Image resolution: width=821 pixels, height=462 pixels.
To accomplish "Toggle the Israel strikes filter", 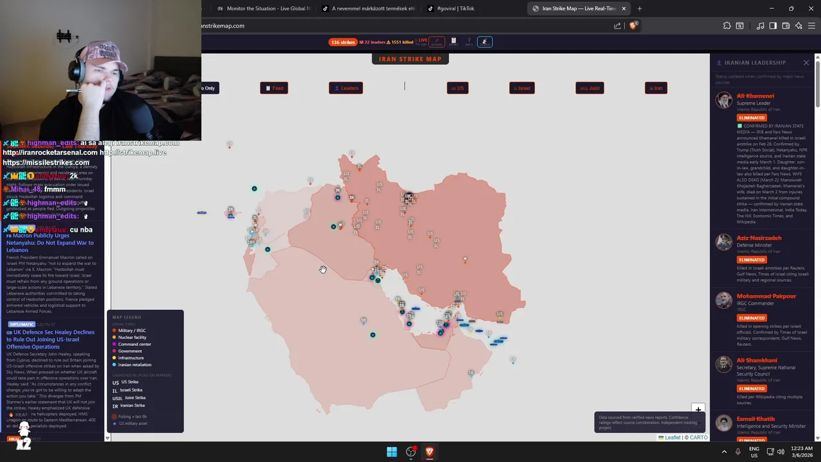I will [521, 88].
